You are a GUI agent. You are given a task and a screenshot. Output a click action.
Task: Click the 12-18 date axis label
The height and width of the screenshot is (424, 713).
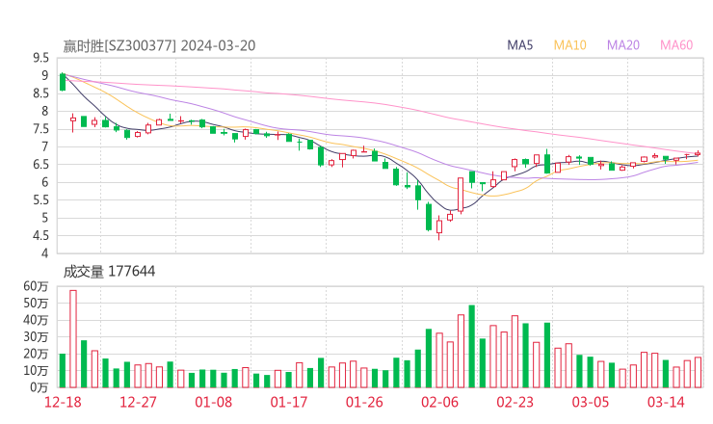click(x=63, y=402)
